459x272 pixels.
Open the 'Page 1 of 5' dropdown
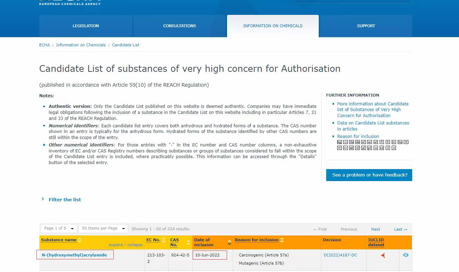[x=59, y=228]
